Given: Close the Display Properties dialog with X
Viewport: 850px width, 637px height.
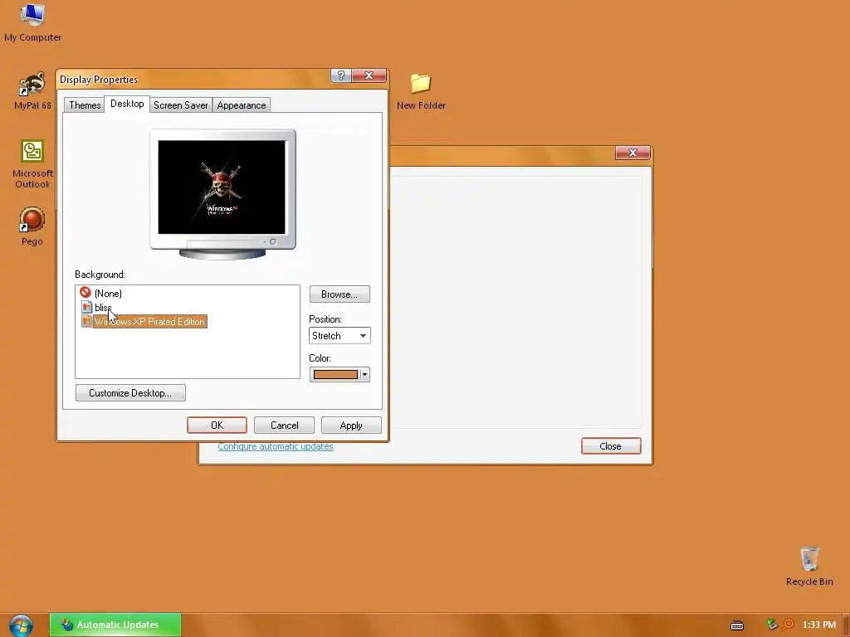Looking at the screenshot, I should pos(369,75).
